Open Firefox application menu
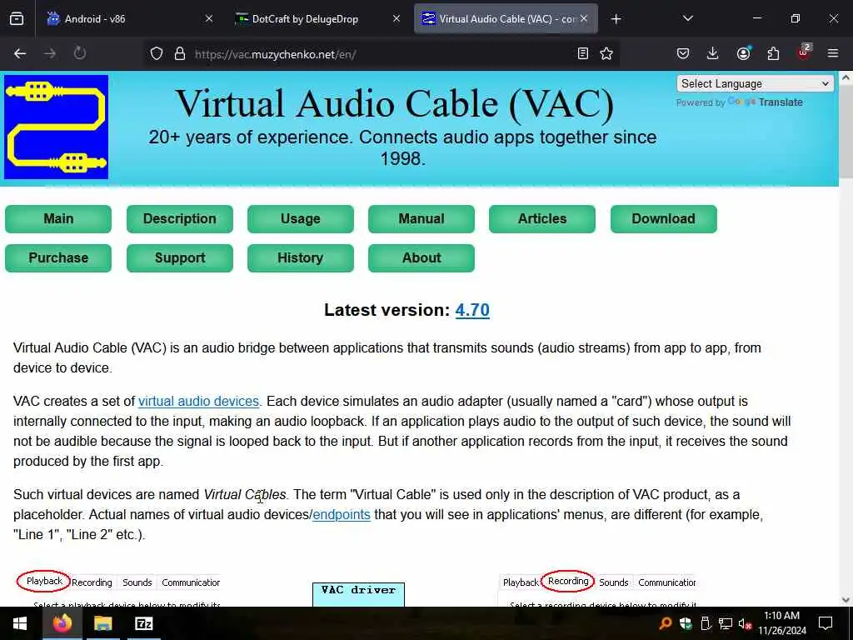This screenshot has height=640, width=853. pos(833,53)
